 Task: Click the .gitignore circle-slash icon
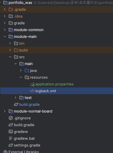point(11,118)
